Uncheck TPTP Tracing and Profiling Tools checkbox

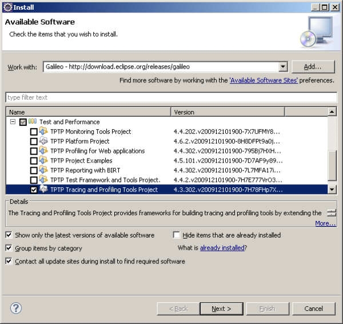pos(34,189)
